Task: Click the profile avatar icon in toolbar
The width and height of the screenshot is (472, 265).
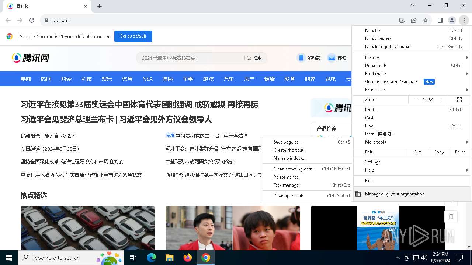Action: tap(452, 20)
